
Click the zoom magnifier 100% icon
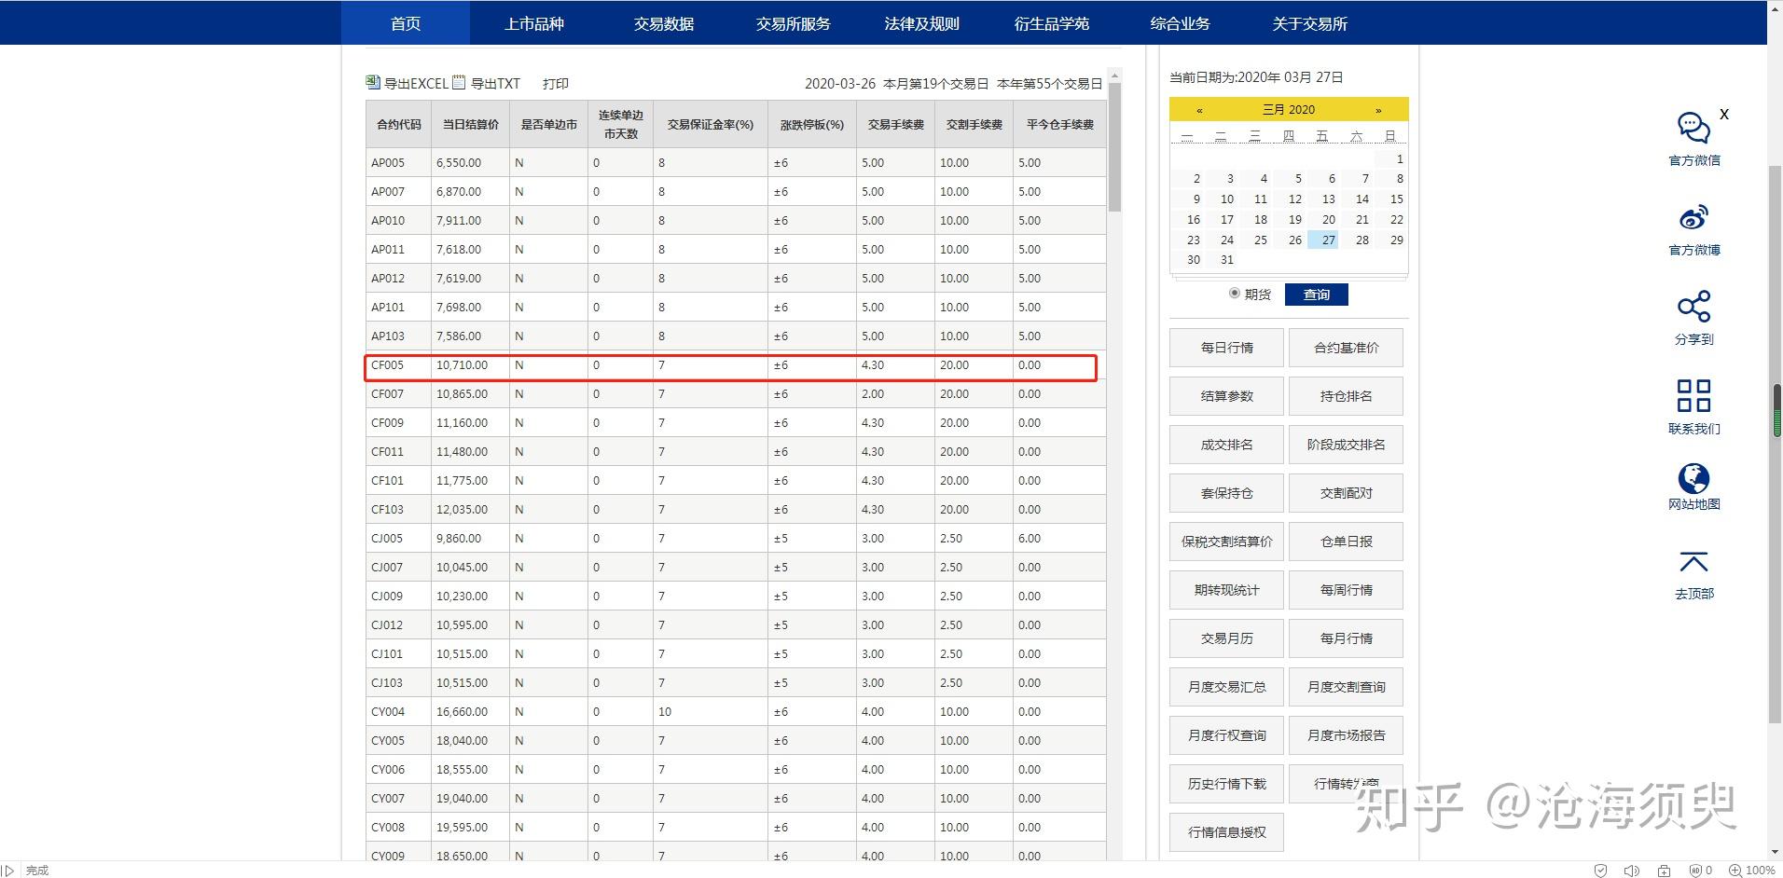[1735, 871]
